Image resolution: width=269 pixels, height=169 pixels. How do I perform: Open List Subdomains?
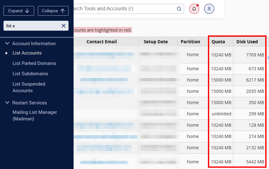pyautogui.click(x=30, y=74)
